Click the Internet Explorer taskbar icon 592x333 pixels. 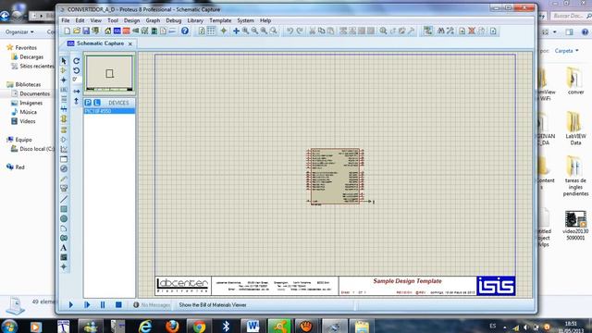[145, 326]
